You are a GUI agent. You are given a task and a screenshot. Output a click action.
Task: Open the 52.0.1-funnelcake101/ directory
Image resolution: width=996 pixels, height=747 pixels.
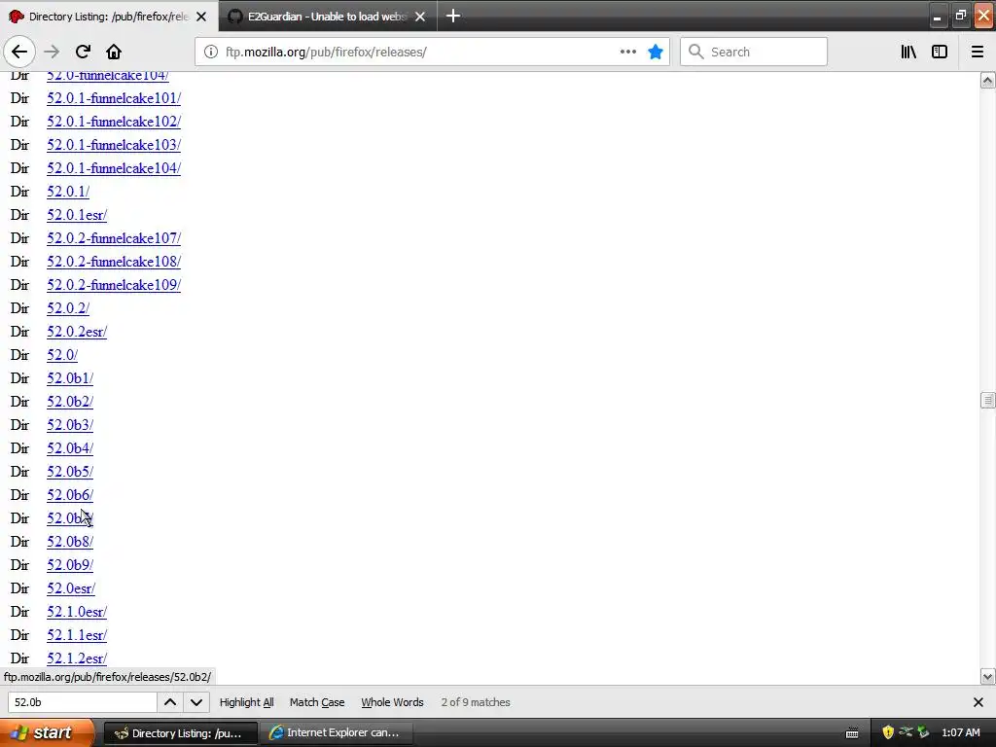pos(114,98)
